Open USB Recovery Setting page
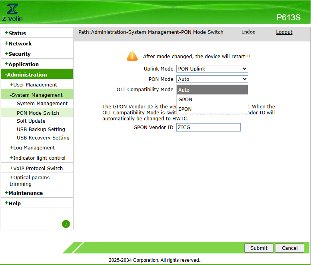This screenshot has height=265, width=311. [43, 137]
